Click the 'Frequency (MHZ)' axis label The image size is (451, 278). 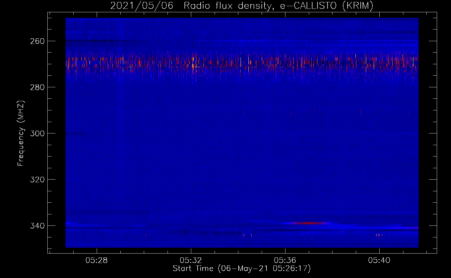pos(21,133)
